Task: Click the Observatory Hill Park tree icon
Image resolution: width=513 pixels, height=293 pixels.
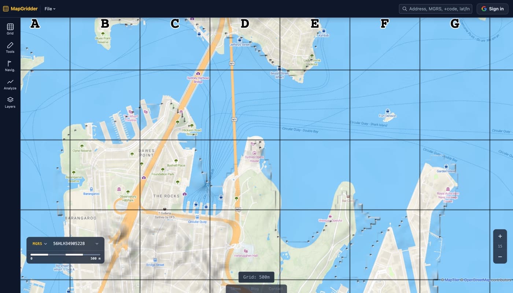Action: point(128,192)
